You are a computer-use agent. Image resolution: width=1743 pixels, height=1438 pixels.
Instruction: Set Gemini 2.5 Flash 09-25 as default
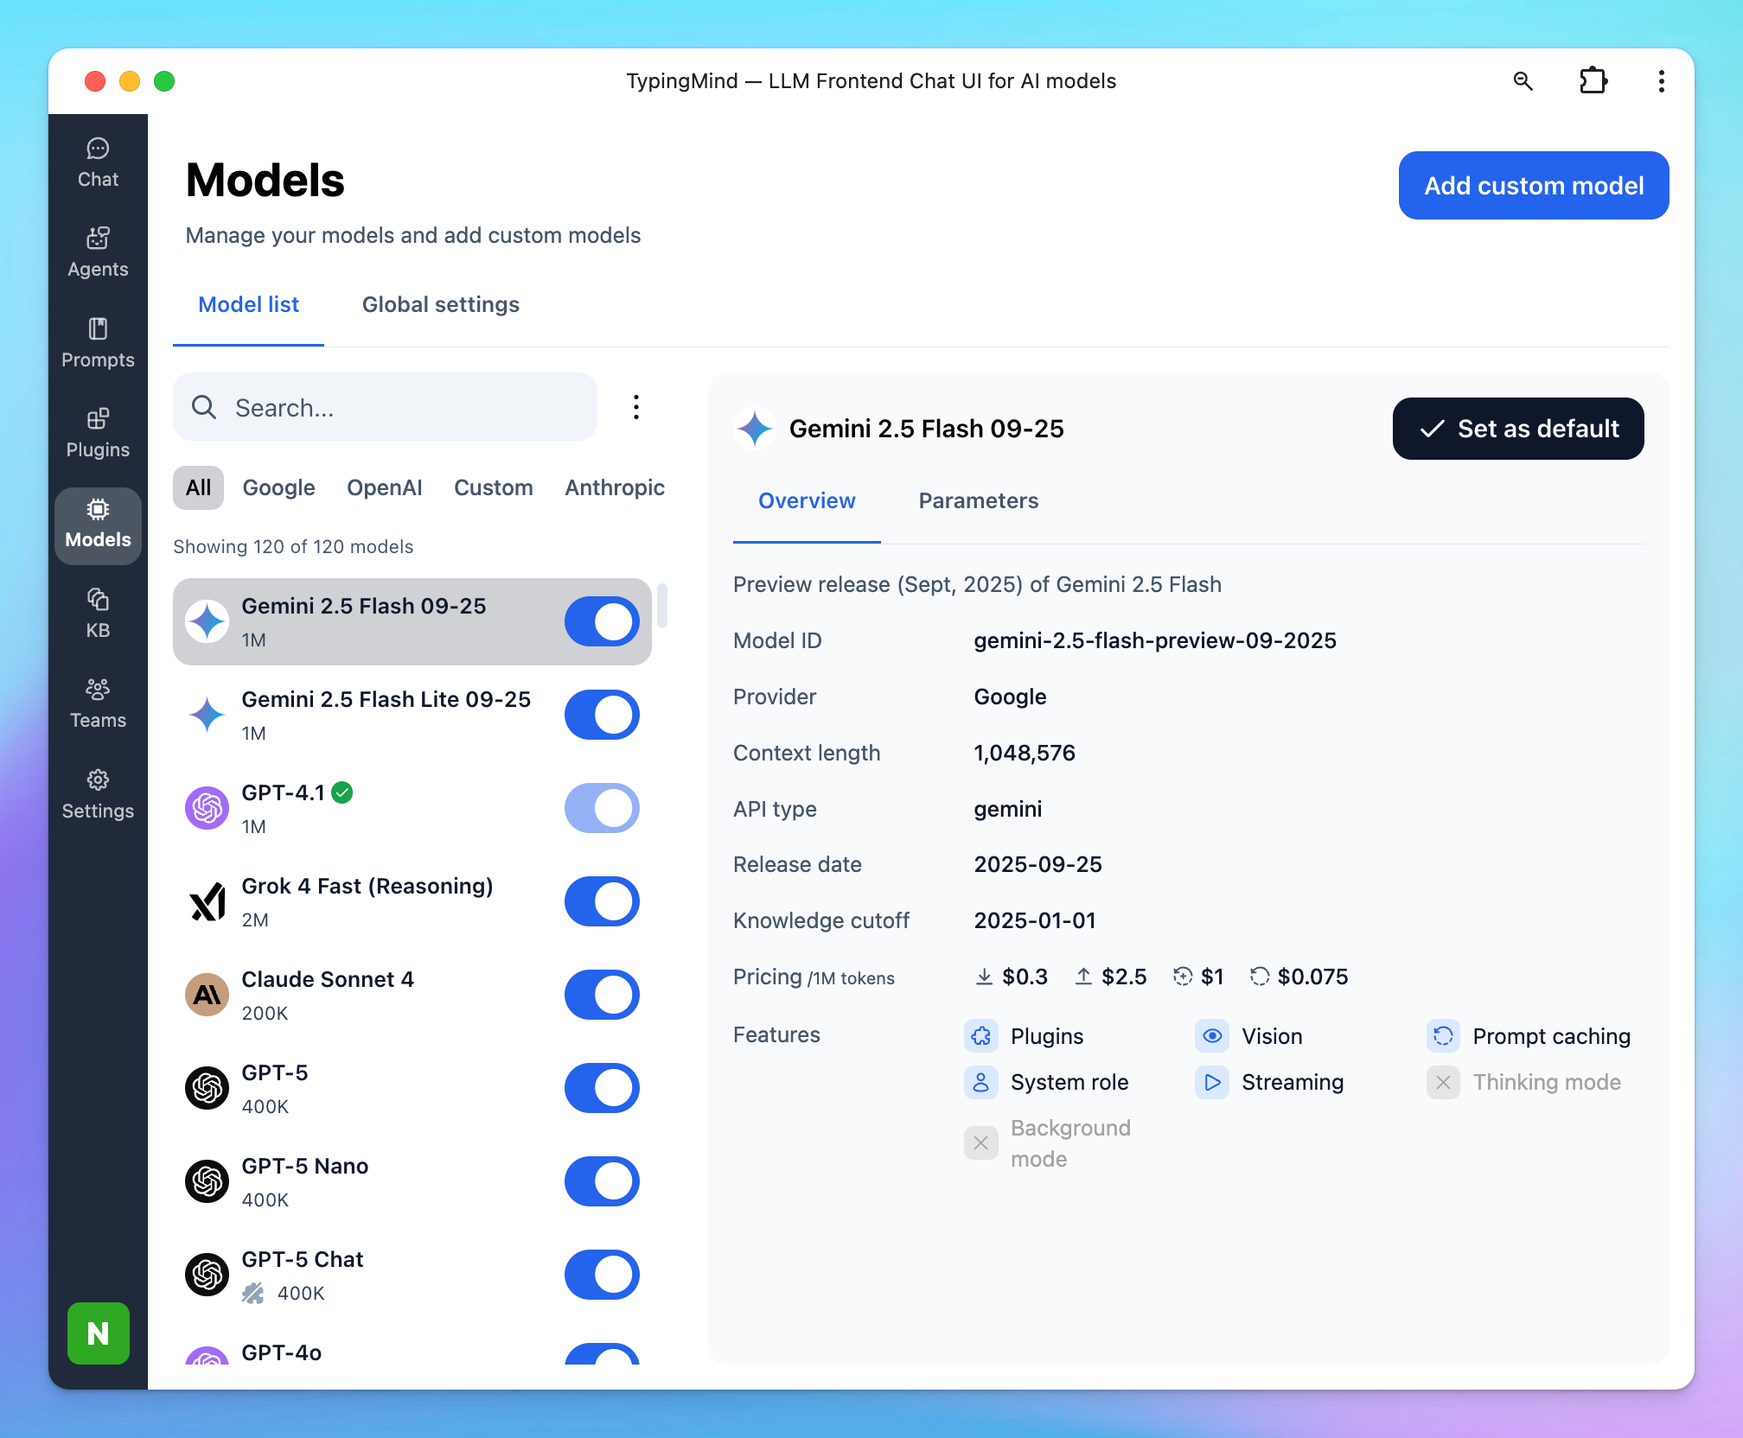coord(1518,429)
